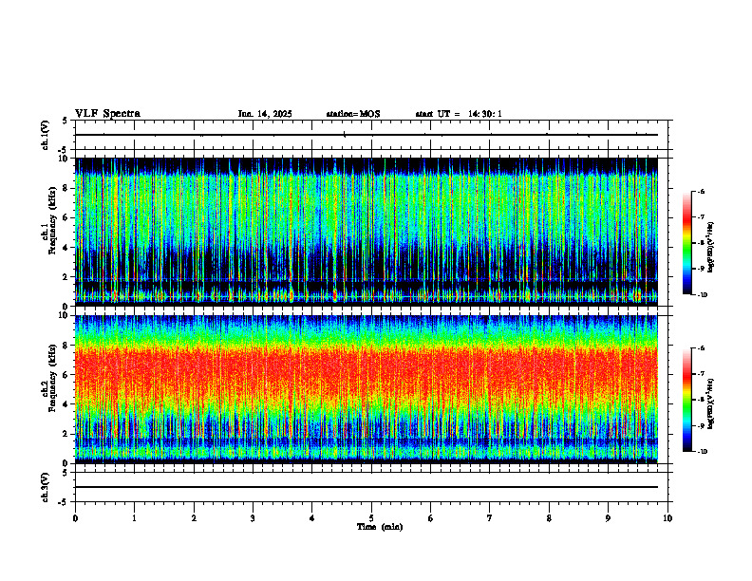Click the "Time (min)" x-axis label
The image size is (752, 581).
380,527
